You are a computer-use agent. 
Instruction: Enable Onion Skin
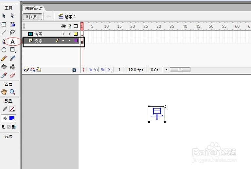pos(91,70)
